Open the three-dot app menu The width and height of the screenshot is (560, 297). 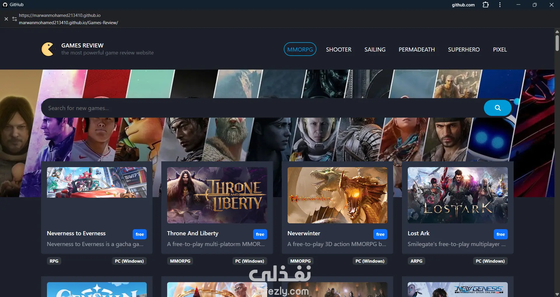point(500,5)
